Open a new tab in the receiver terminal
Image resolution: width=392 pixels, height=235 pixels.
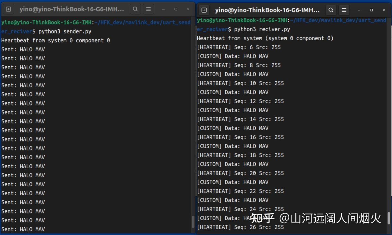204,10
